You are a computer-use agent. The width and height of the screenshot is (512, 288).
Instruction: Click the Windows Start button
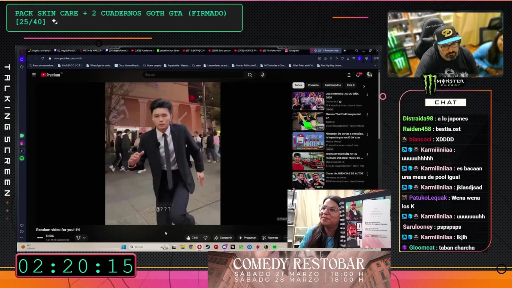click(x=124, y=247)
